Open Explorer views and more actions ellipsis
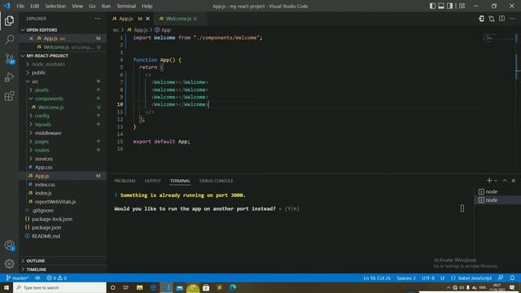 tap(98, 19)
